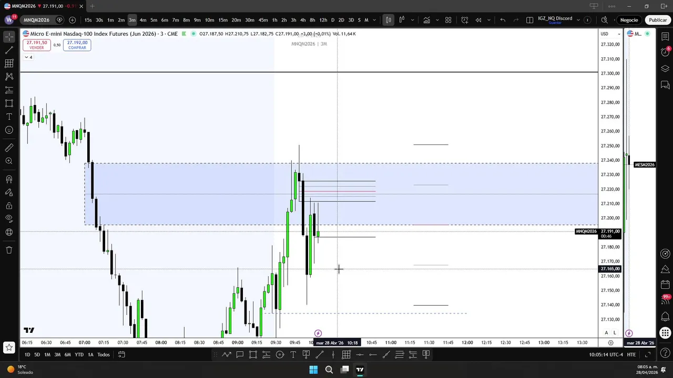Toggle lock all drawings
This screenshot has height=378, width=673.
click(9, 206)
